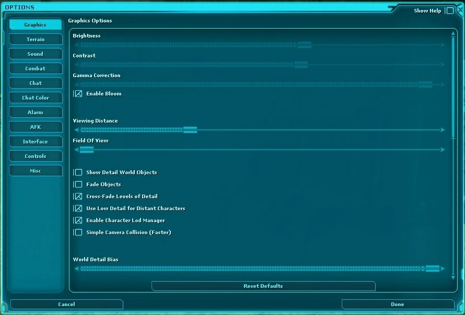This screenshot has width=465, height=315.
Task: Cancel the options changes
Action: (x=66, y=304)
